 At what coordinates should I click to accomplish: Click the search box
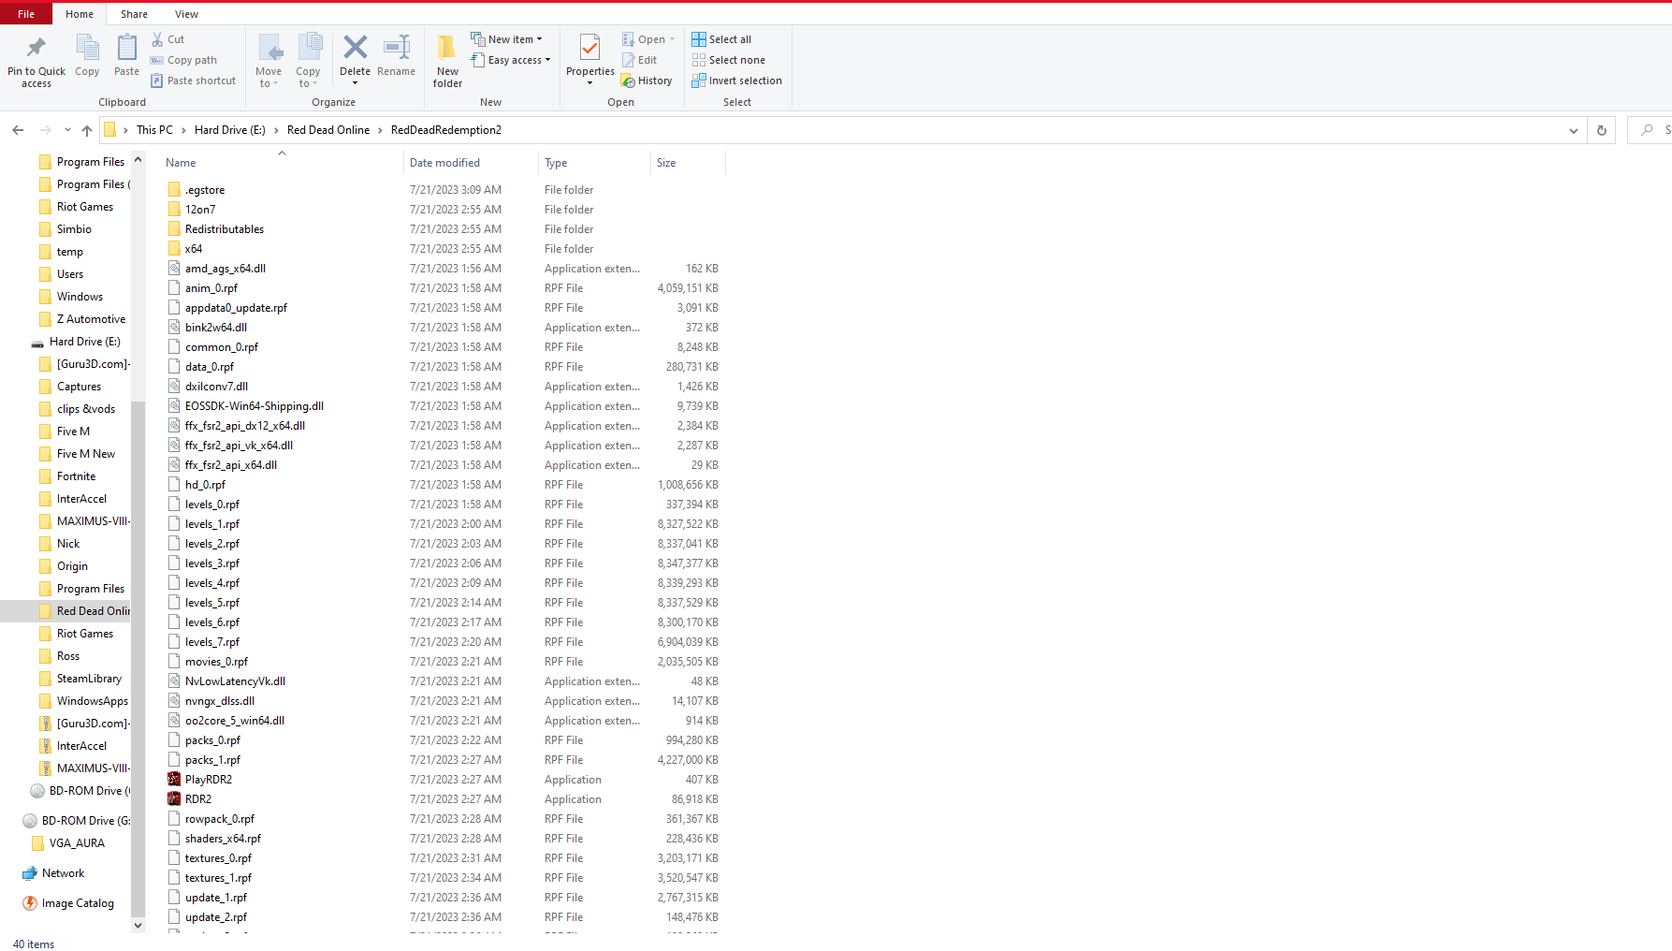1650,130
